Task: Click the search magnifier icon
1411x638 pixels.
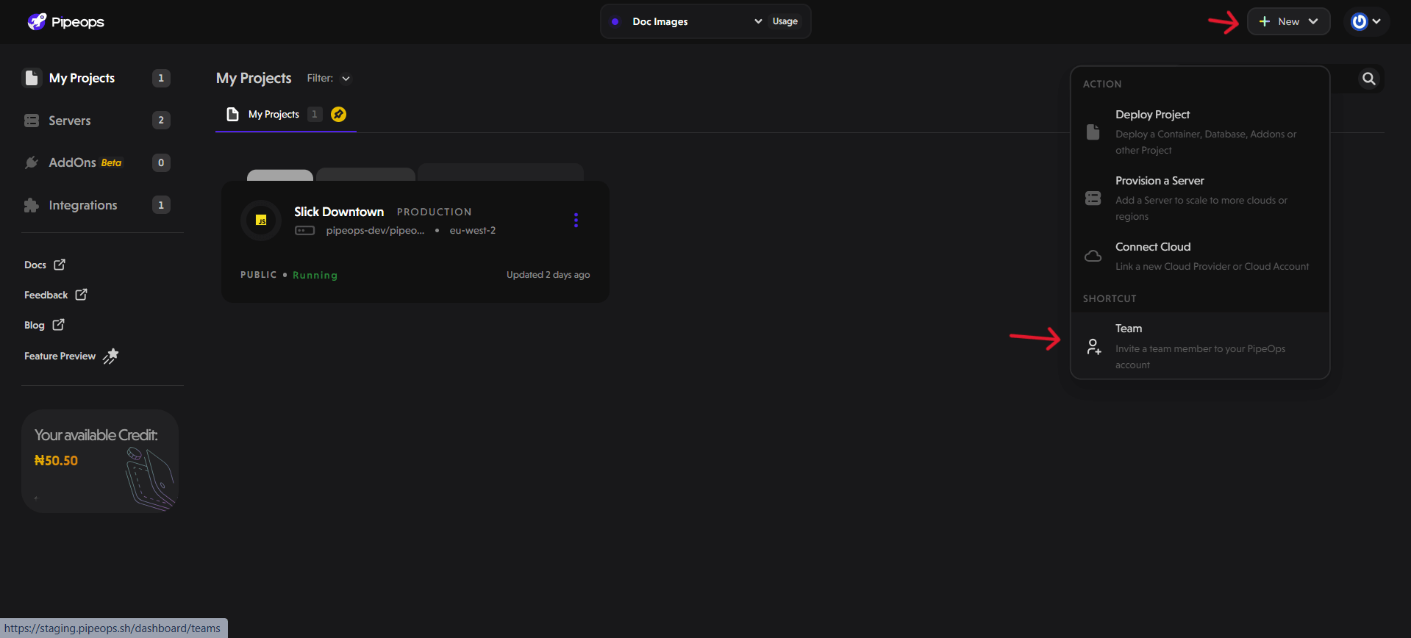Action: [x=1368, y=79]
